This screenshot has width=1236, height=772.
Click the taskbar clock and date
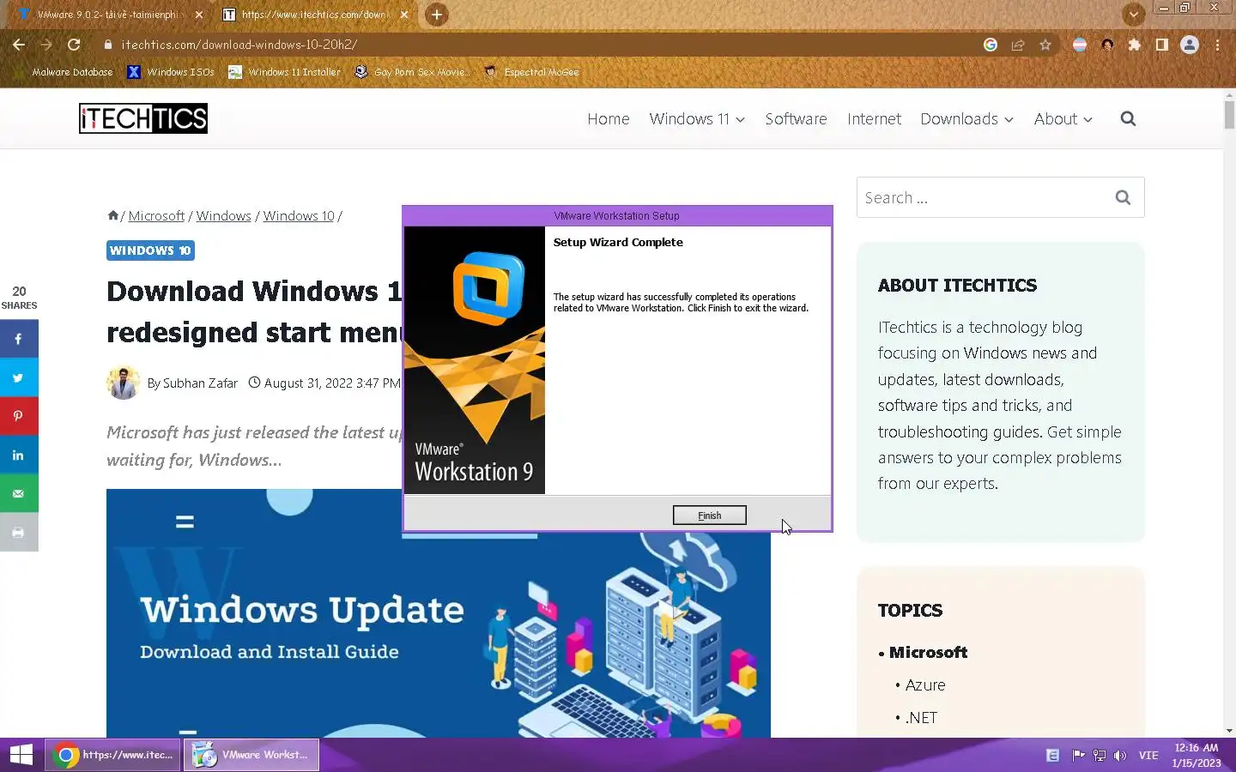point(1197,755)
